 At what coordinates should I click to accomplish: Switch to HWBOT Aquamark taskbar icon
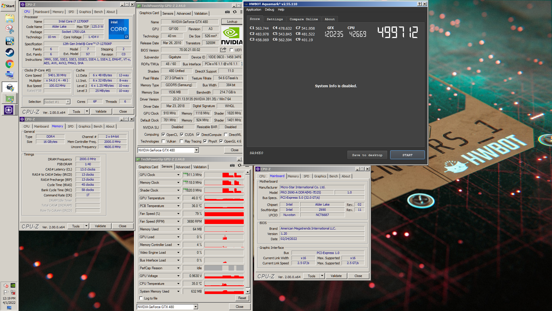pos(9,87)
